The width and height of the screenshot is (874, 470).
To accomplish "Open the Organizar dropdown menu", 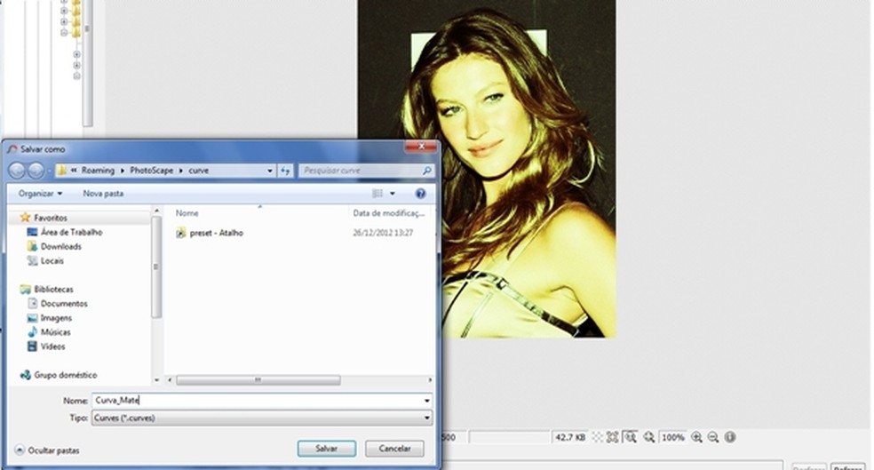I will pyautogui.click(x=40, y=194).
